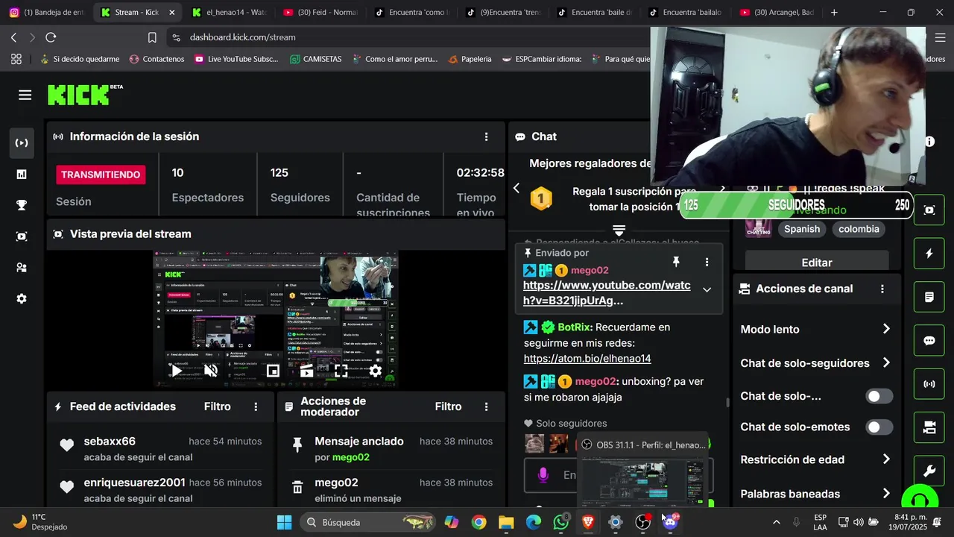
Task: Select the Spanish language tag
Action: point(802,229)
